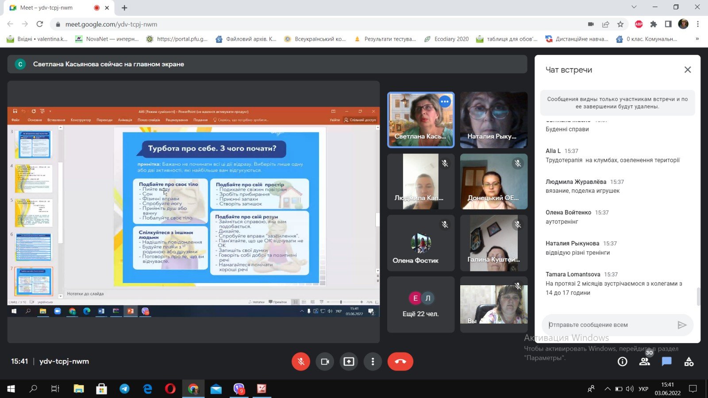Open the activities icon
Screen dimensions: 708x398
coord(689,362)
